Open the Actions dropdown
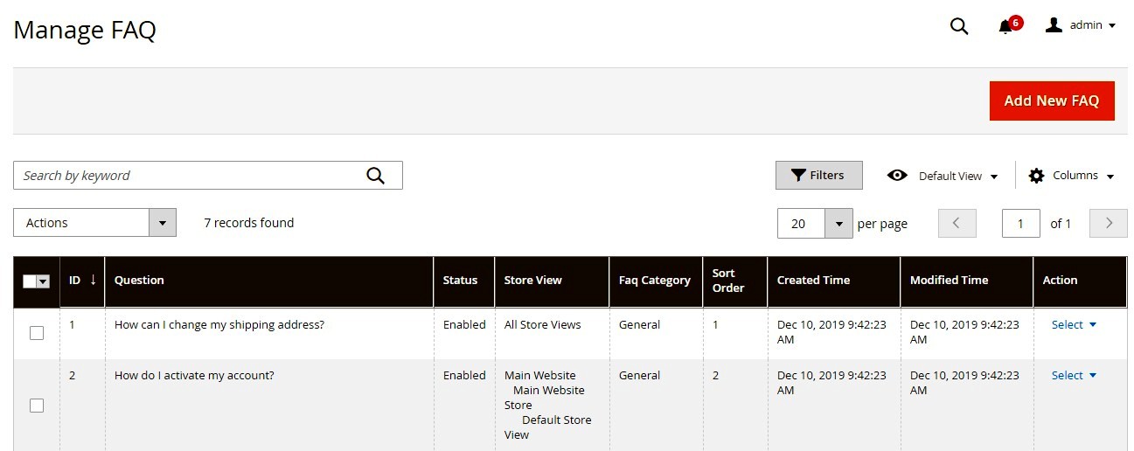The width and height of the screenshot is (1134, 451). tap(94, 223)
